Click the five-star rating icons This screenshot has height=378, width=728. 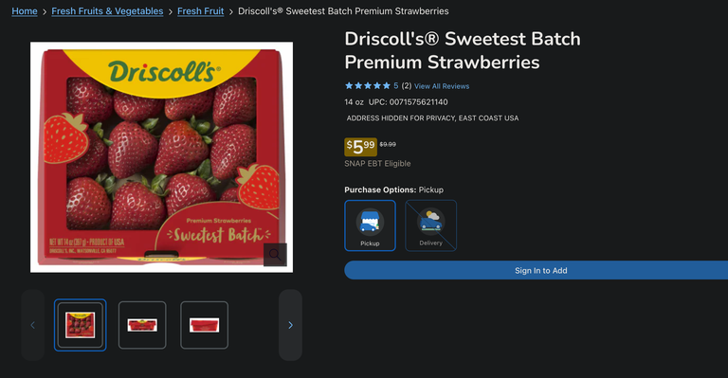click(x=367, y=86)
